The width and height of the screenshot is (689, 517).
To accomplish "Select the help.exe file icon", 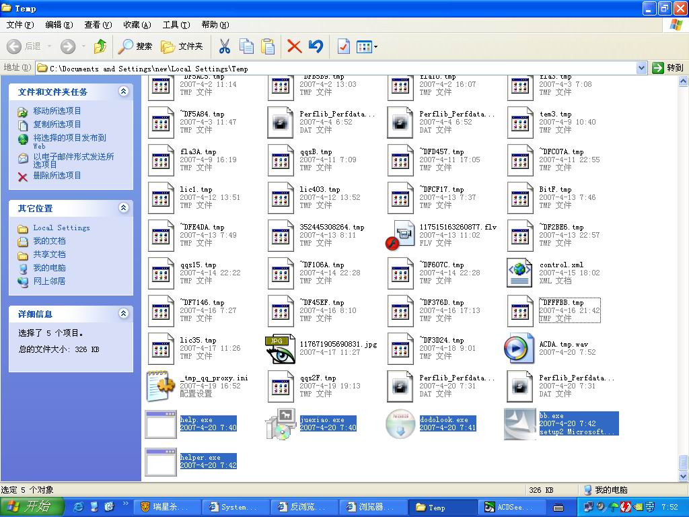I will [161, 424].
